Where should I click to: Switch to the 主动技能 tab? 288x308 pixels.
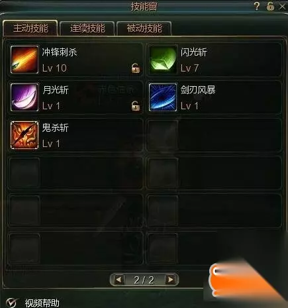tap(30, 28)
